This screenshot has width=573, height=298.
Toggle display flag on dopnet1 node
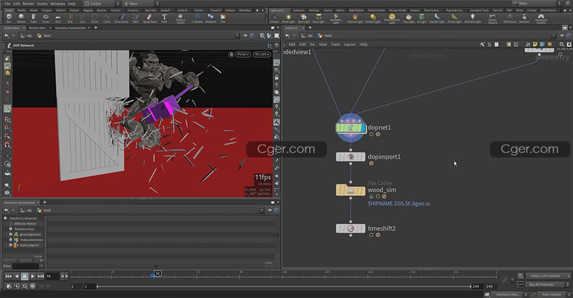pyautogui.click(x=363, y=128)
